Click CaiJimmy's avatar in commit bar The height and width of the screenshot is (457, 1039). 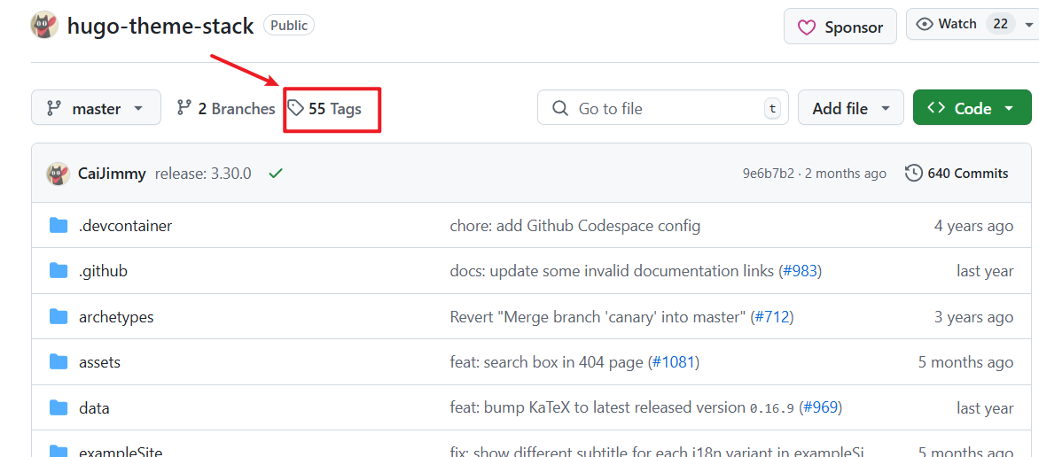point(59,174)
